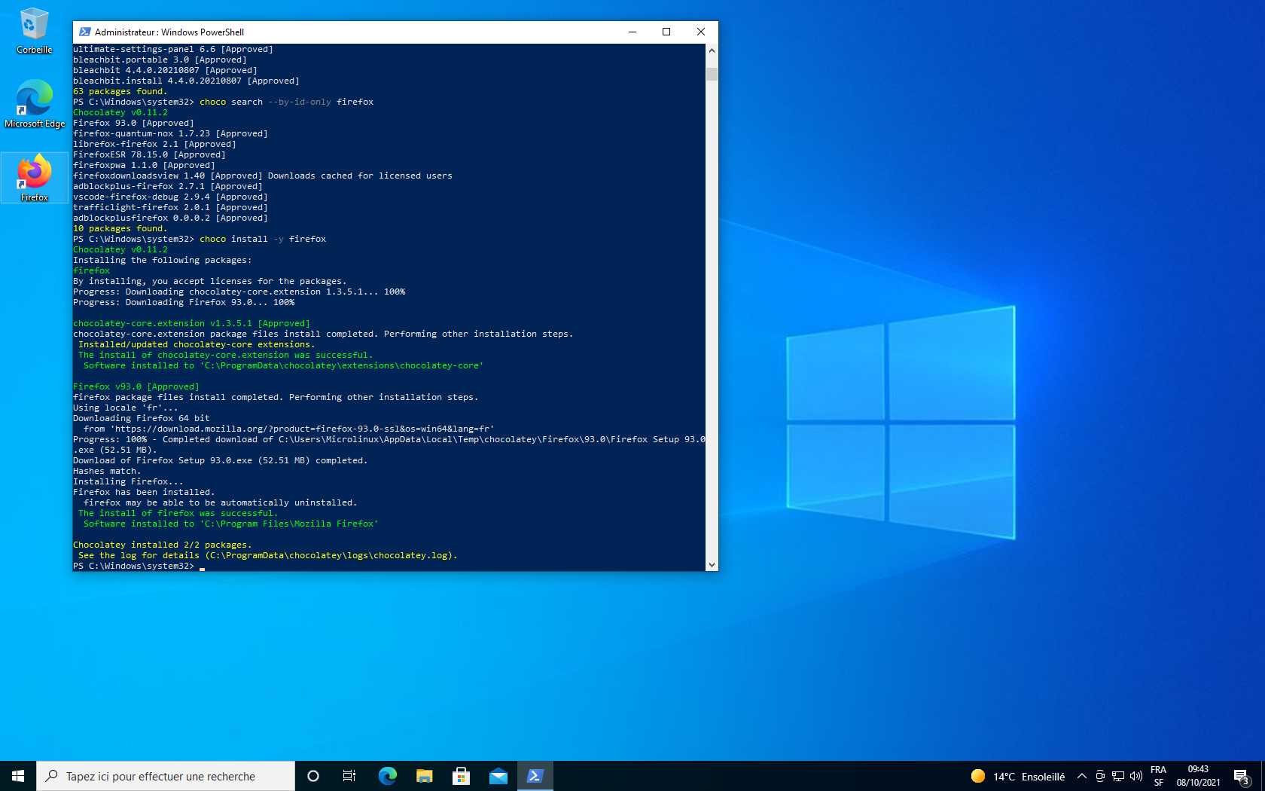
Task: Open the network status tray icon
Action: click(x=1118, y=776)
